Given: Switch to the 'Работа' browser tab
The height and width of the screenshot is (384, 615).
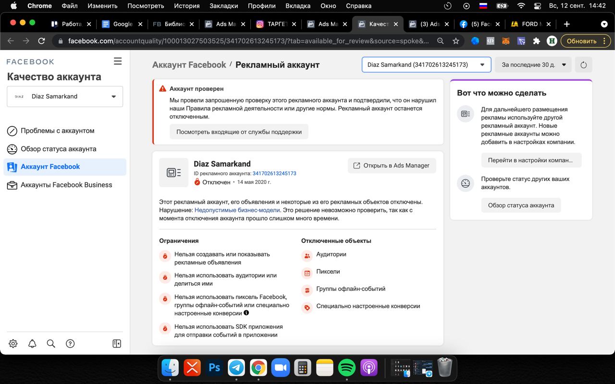Looking at the screenshot, I should 71,24.
